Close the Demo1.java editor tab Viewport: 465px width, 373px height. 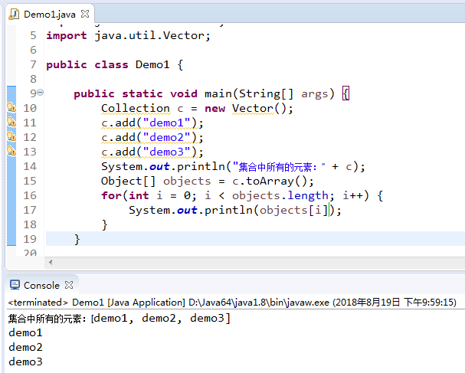[x=85, y=14]
